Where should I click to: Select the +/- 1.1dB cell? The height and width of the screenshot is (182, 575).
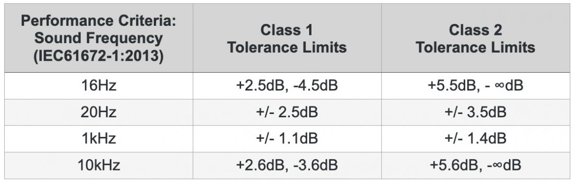click(287, 139)
